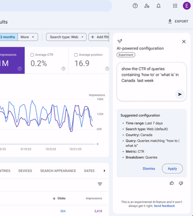Click the Breakdown: Queries suggestion item

point(142,157)
